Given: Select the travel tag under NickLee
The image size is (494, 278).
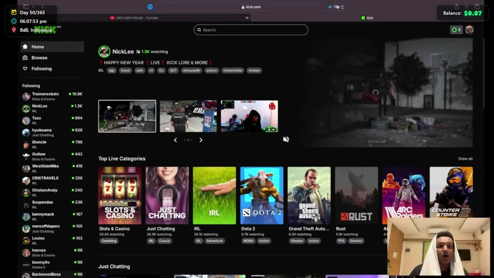Looking at the screenshot, I should pos(125,70).
